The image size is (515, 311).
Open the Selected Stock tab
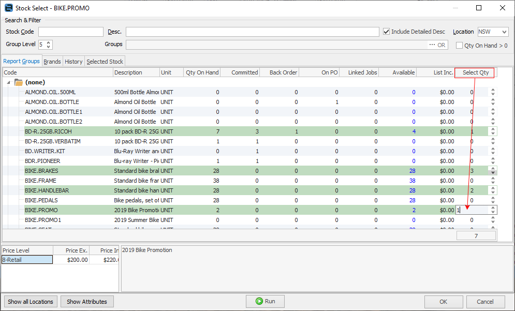(105, 62)
